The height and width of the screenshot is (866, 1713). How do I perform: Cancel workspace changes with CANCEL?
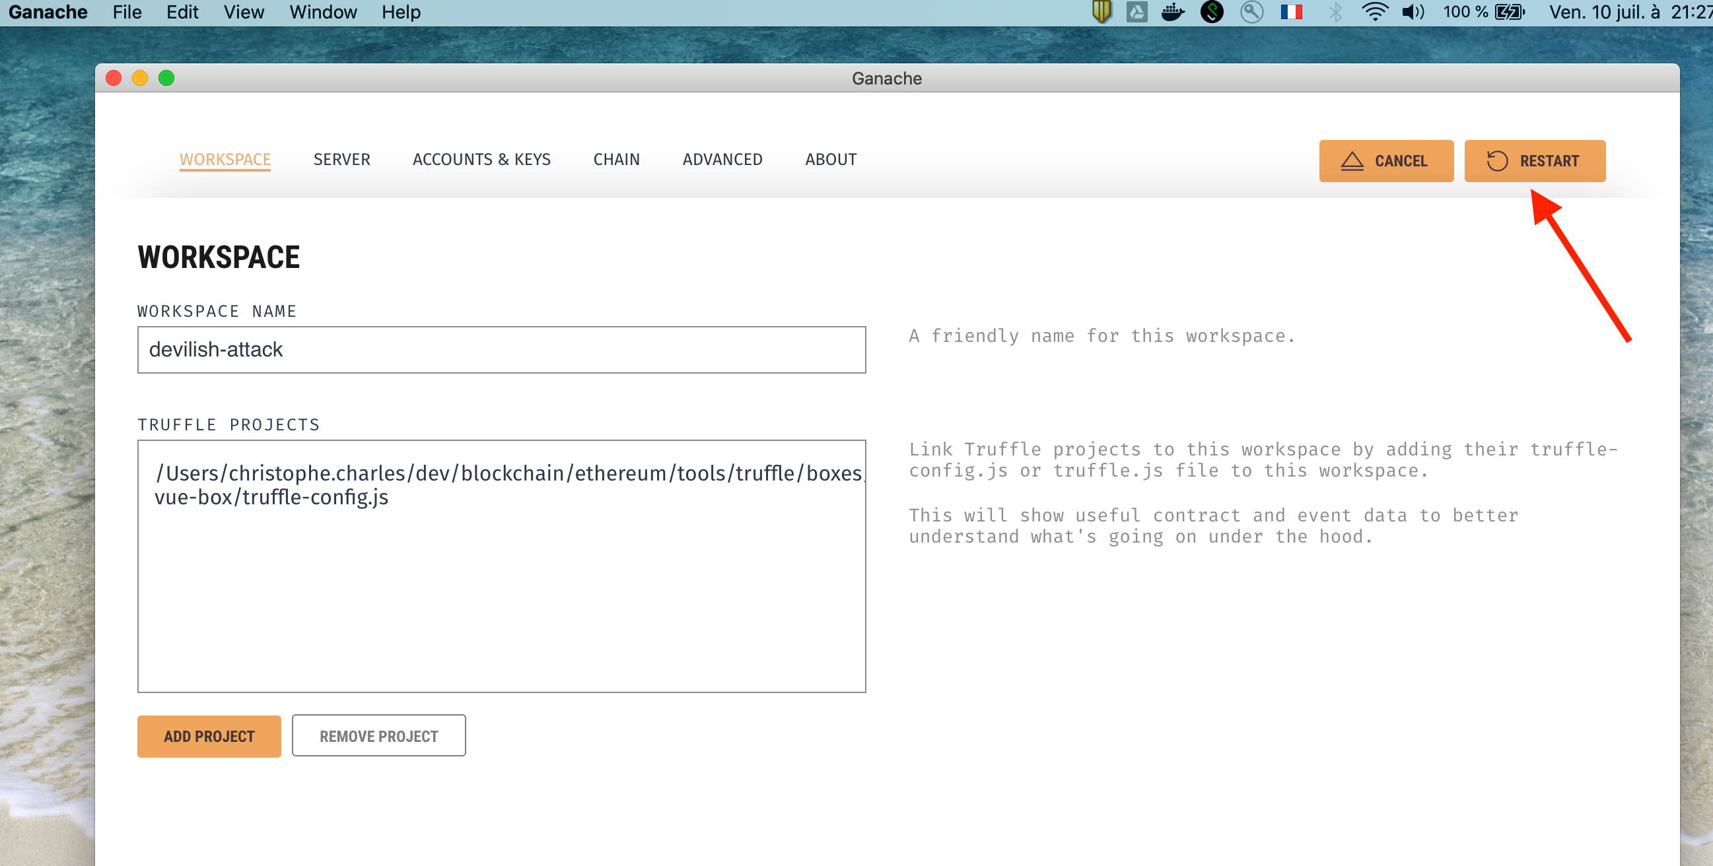tap(1387, 161)
